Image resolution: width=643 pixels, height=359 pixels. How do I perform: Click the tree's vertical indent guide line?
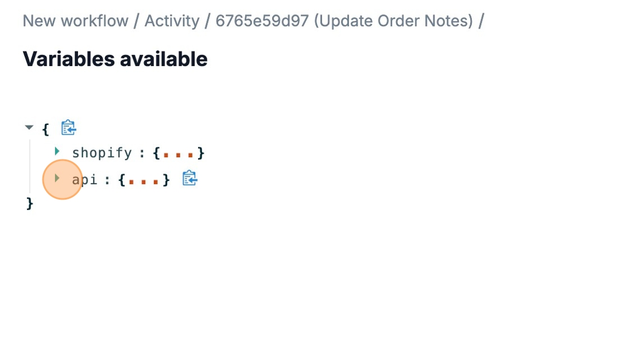(30, 166)
